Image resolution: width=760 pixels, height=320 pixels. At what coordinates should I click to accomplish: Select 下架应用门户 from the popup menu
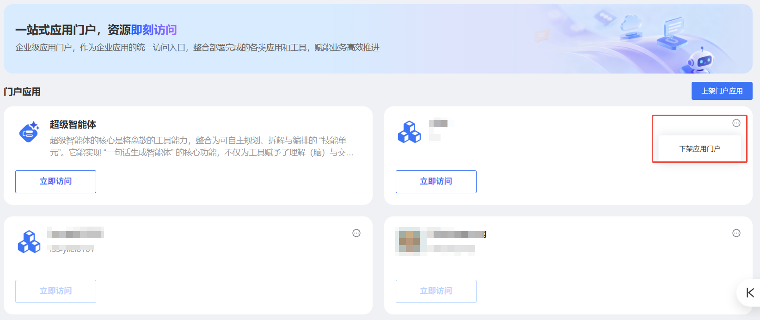coord(699,148)
